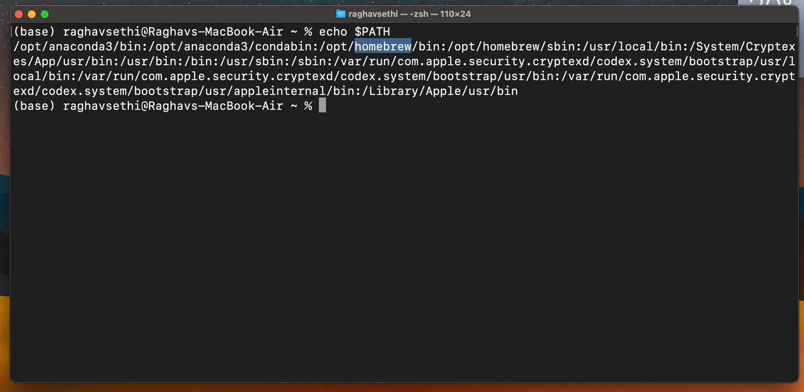The image size is (804, 392).
Task: Click the blue folder icon in title bar
Action: click(341, 14)
